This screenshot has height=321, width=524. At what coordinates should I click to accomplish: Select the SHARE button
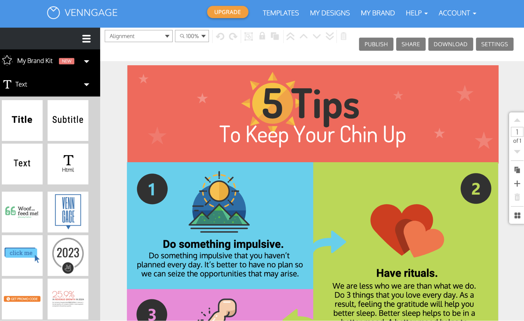[411, 44]
